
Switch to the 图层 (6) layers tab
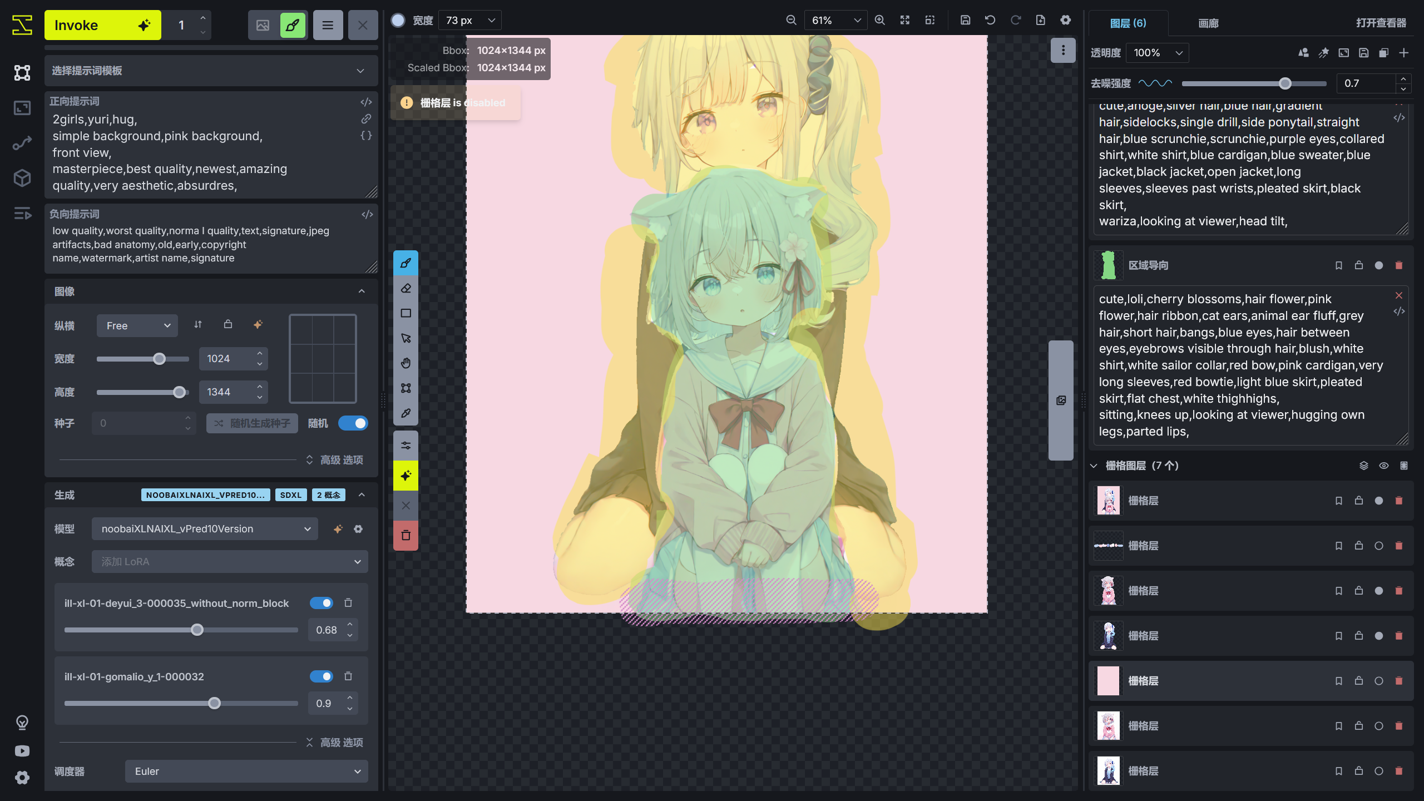click(x=1128, y=23)
